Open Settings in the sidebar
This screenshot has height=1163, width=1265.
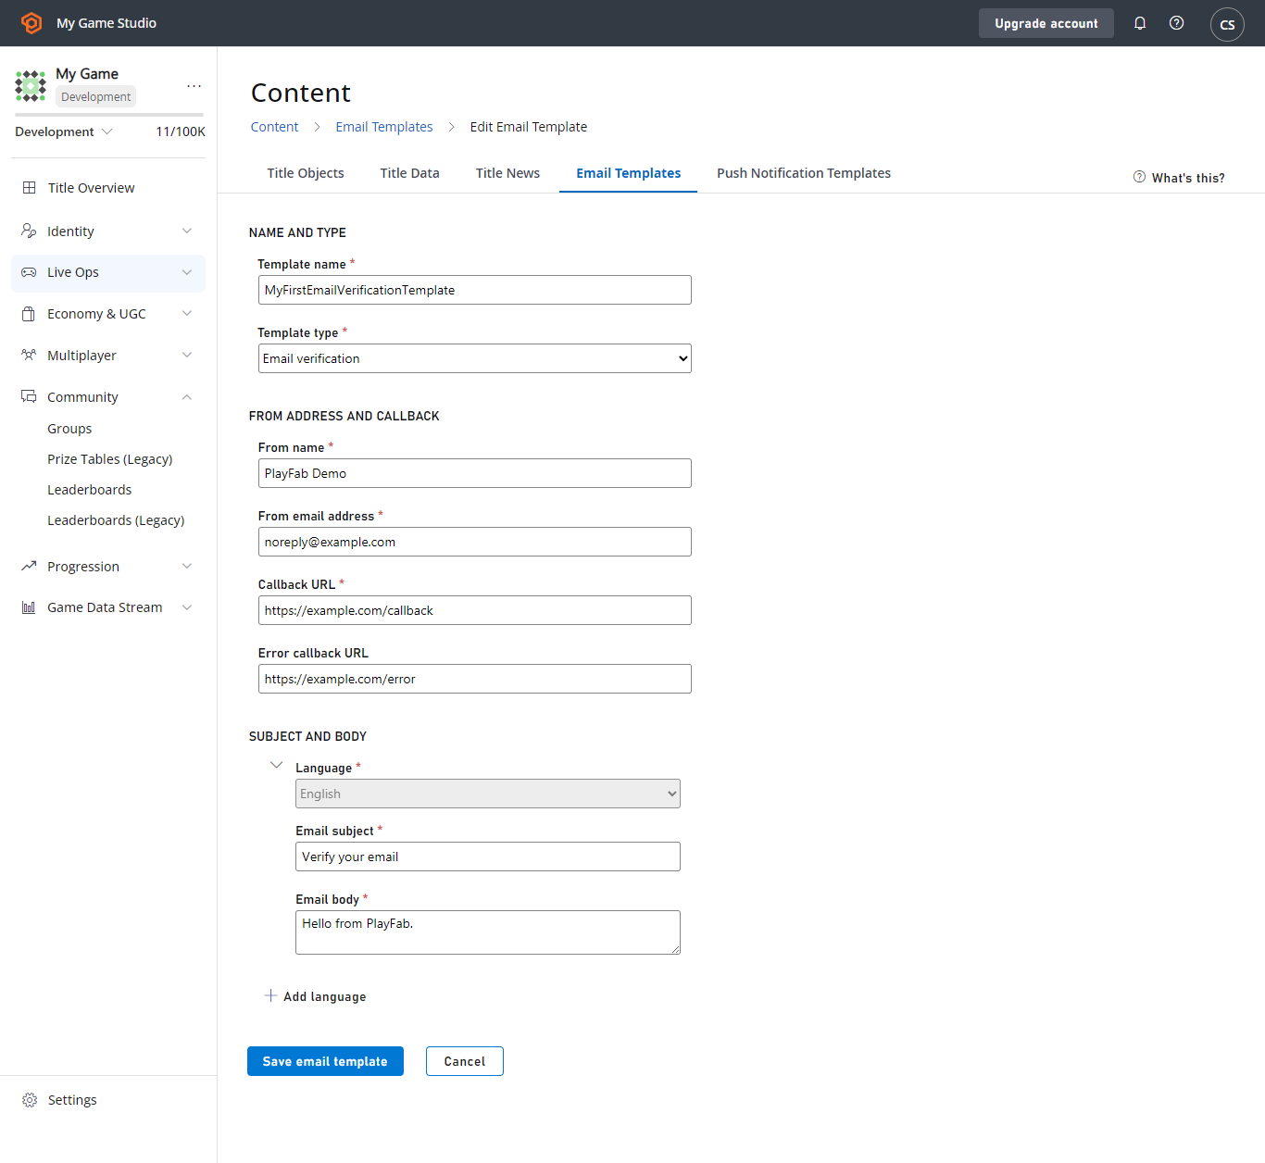72,1100
